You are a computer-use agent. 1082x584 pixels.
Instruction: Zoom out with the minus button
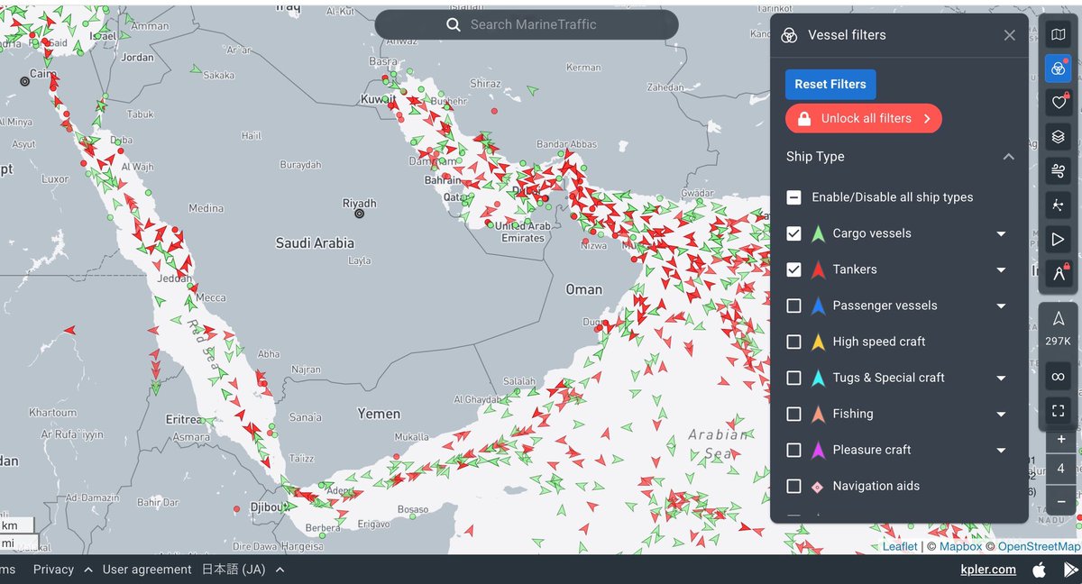pyautogui.click(x=1061, y=501)
